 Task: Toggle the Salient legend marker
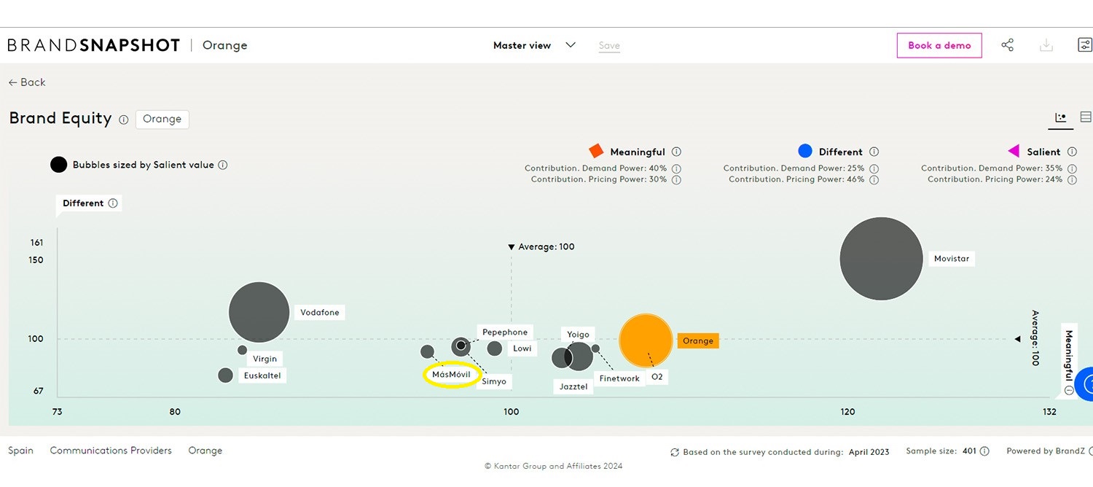[x=1014, y=151]
